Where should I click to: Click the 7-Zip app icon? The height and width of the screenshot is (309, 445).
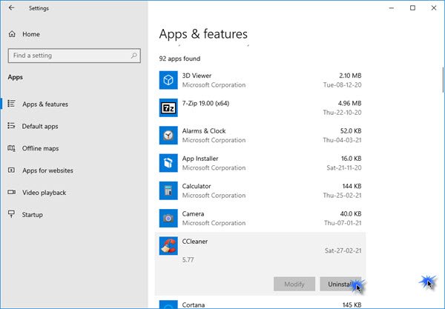pyautogui.click(x=168, y=107)
